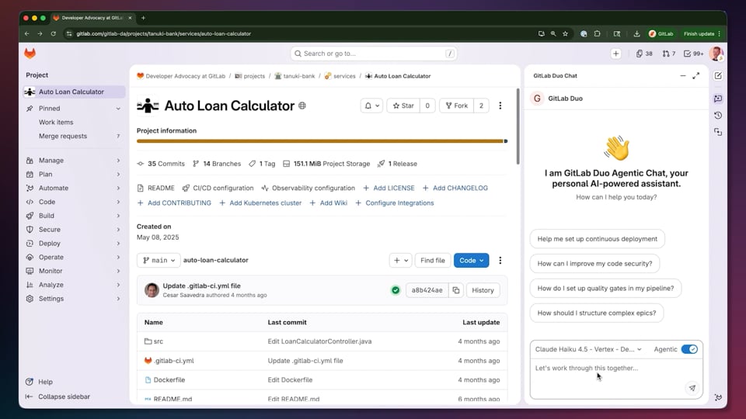Open repository kebab menu next to Code button
This screenshot has height=419, width=746.
pos(500,261)
